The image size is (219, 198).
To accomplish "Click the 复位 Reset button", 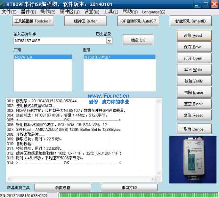I will click(x=194, y=115).
